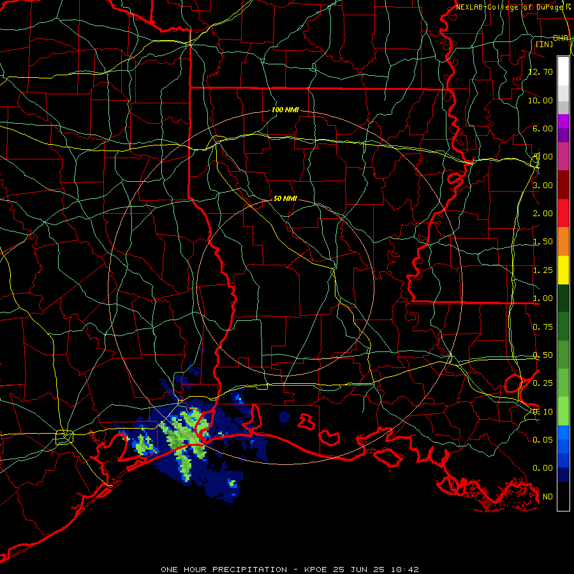Click the 6.00 legend value
574x574 pixels.
(543, 128)
